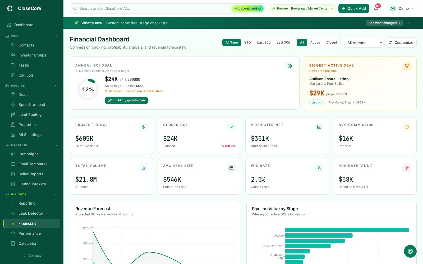Open Reporting under Insights
423x264 pixels.
pos(32,203)
